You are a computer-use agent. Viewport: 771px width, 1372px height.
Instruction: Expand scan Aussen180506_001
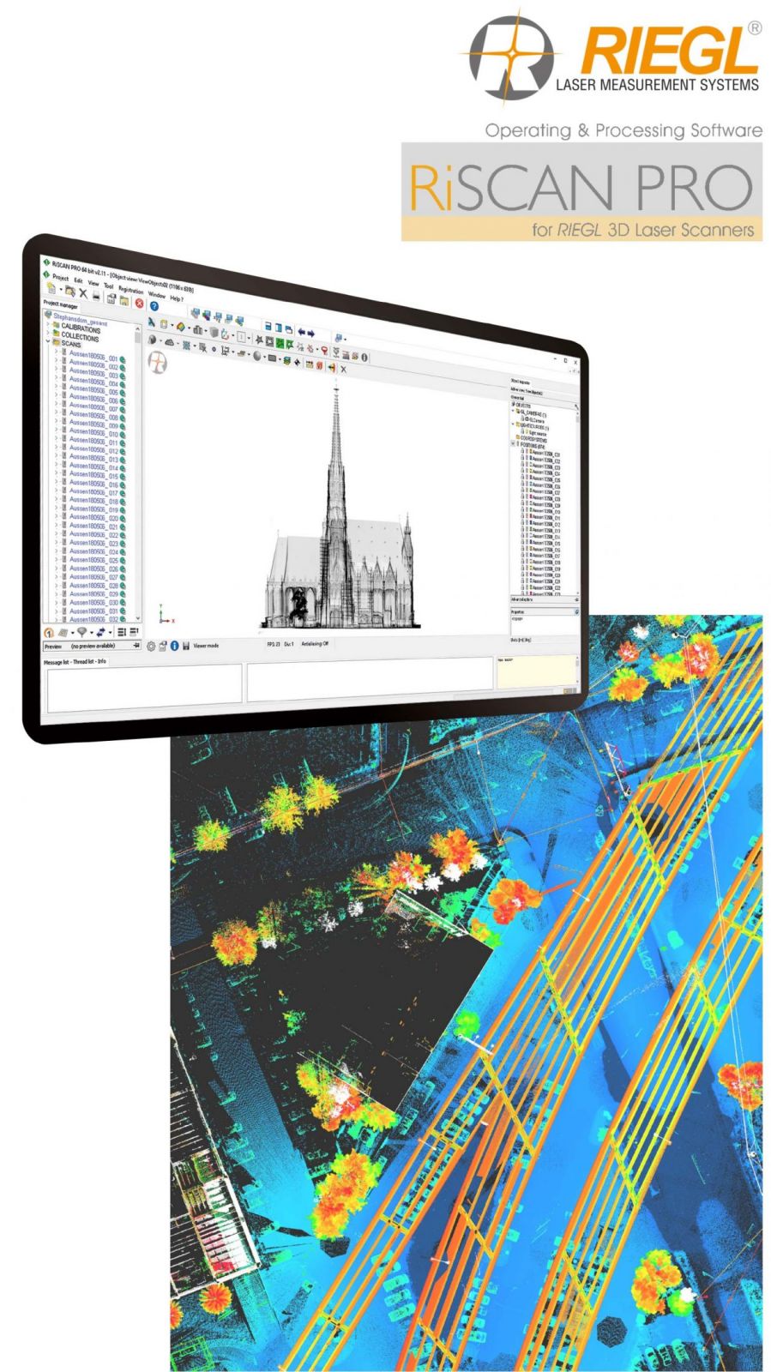click(x=57, y=352)
